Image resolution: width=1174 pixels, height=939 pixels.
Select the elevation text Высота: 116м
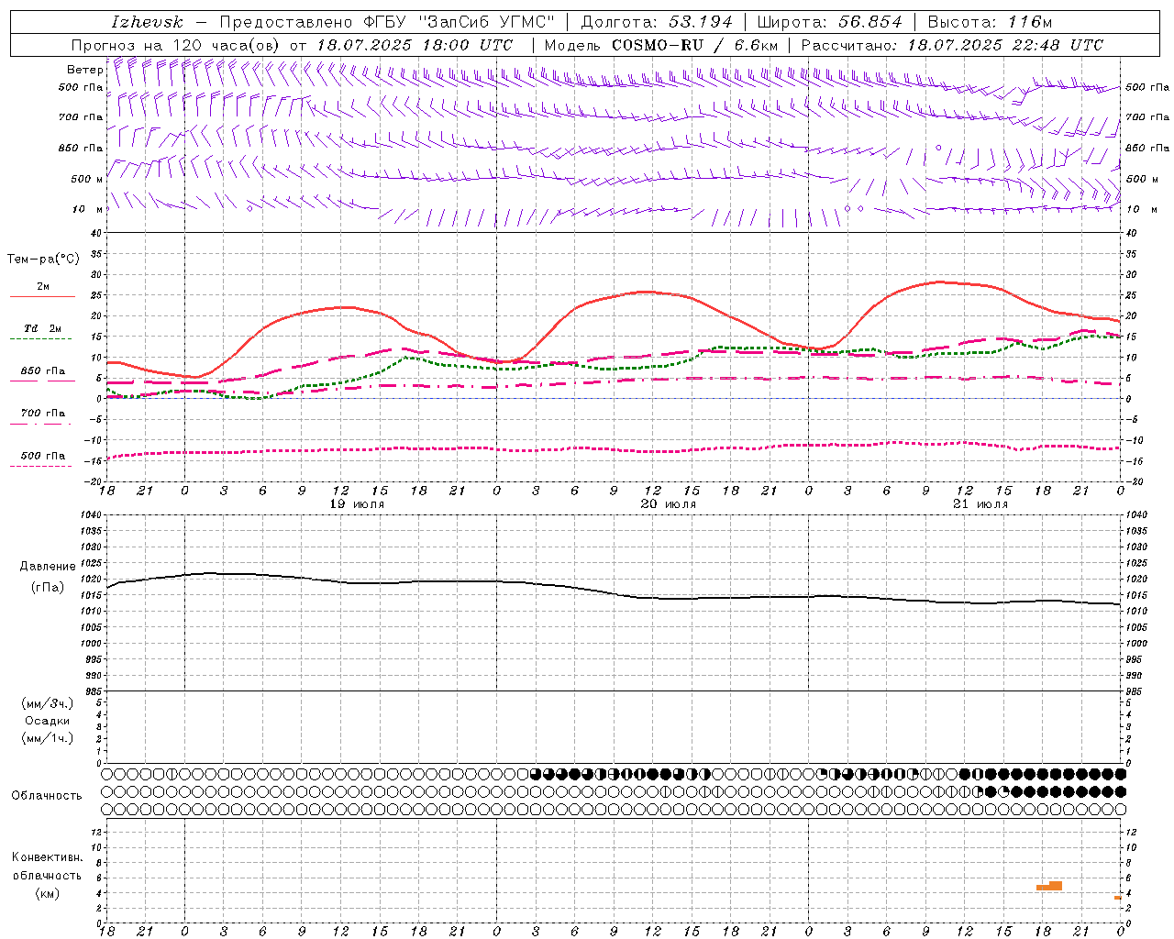coord(990,22)
